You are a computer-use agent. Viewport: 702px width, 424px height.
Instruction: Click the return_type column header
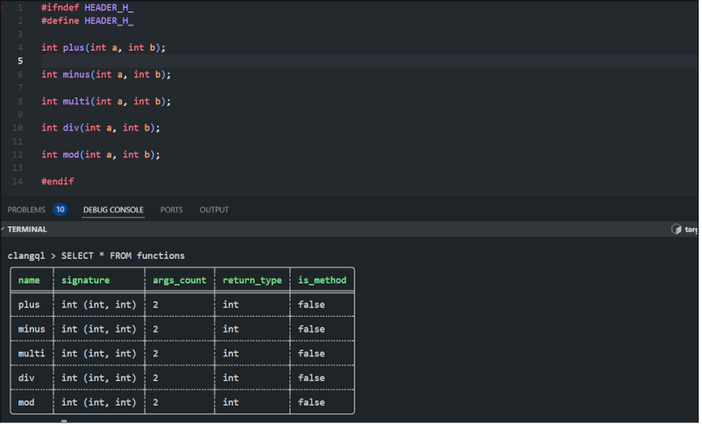pos(252,280)
